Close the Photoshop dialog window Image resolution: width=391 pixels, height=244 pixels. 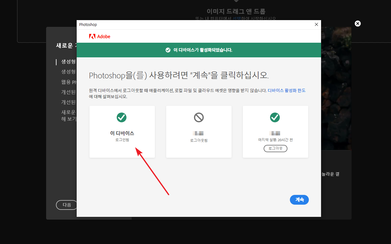pyautogui.click(x=316, y=24)
